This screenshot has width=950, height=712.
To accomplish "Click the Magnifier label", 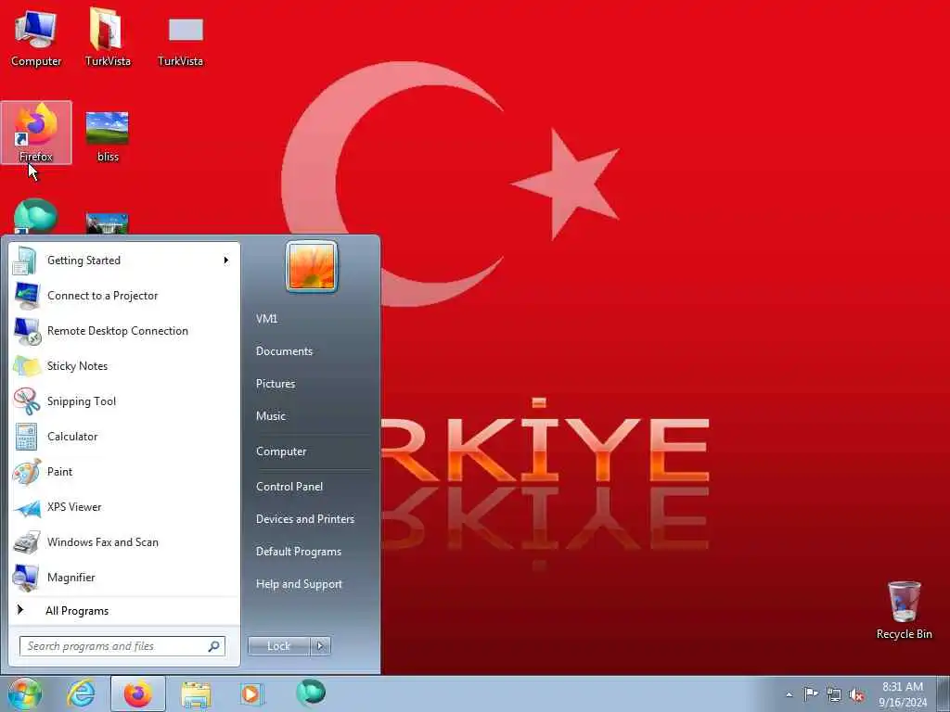I will click(x=71, y=578).
